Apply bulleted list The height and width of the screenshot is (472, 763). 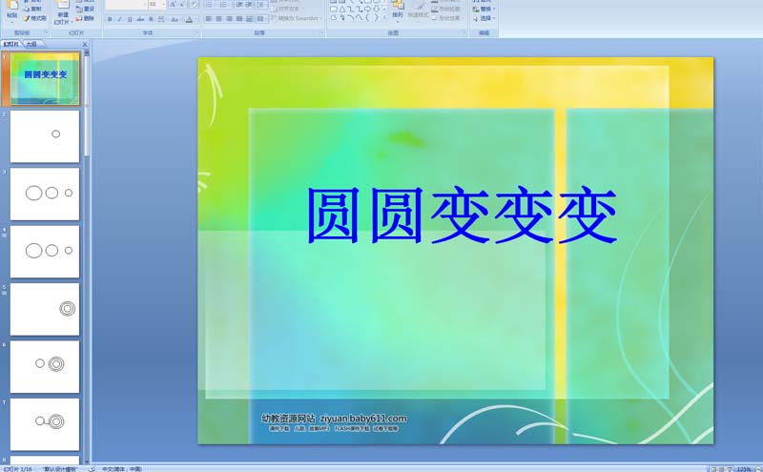pyautogui.click(x=210, y=5)
